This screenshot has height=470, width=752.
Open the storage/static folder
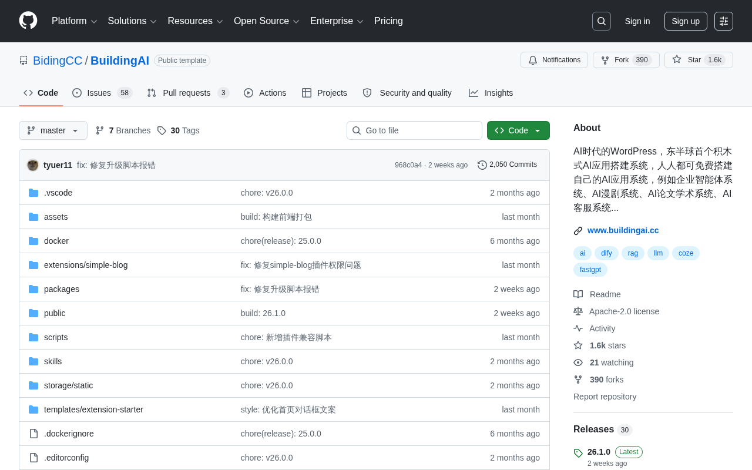[x=68, y=385]
